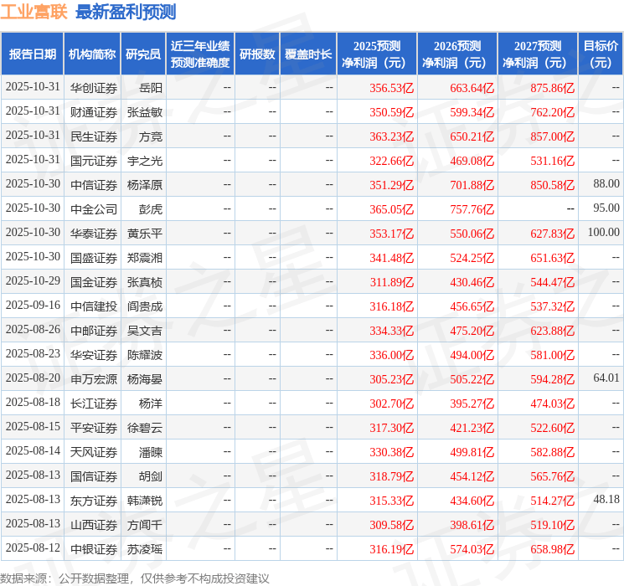Click the date 2025-08-26
624x586 pixels.
click(33, 329)
